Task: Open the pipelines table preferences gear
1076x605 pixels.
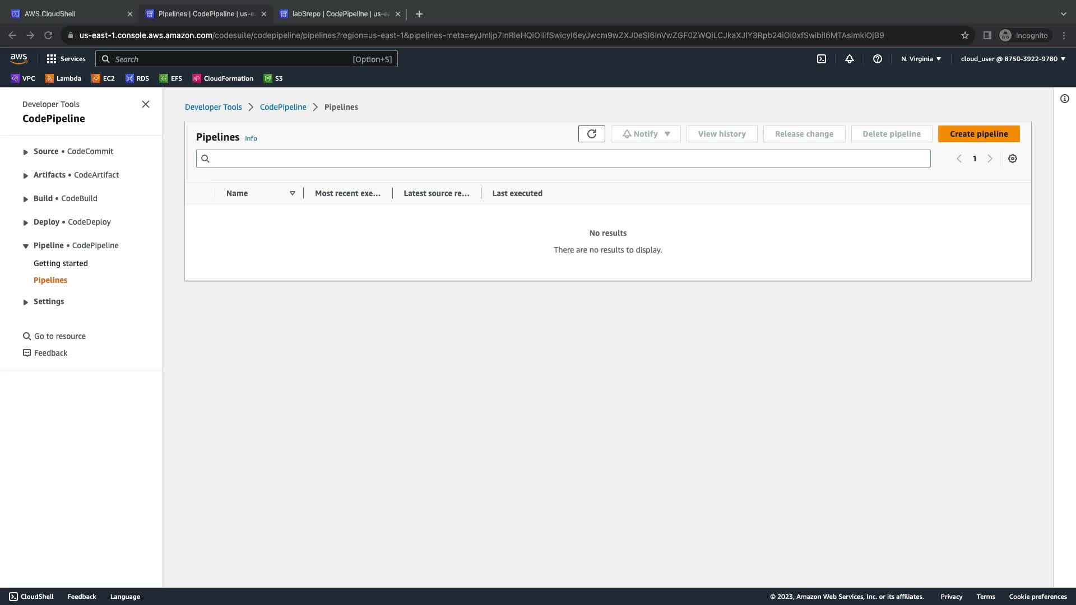Action: tap(1012, 159)
